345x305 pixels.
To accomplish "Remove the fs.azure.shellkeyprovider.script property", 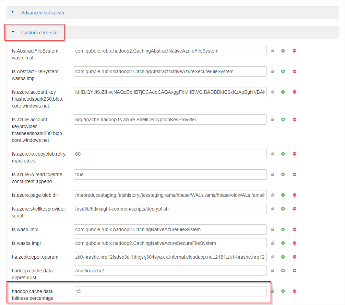I will [294, 208].
